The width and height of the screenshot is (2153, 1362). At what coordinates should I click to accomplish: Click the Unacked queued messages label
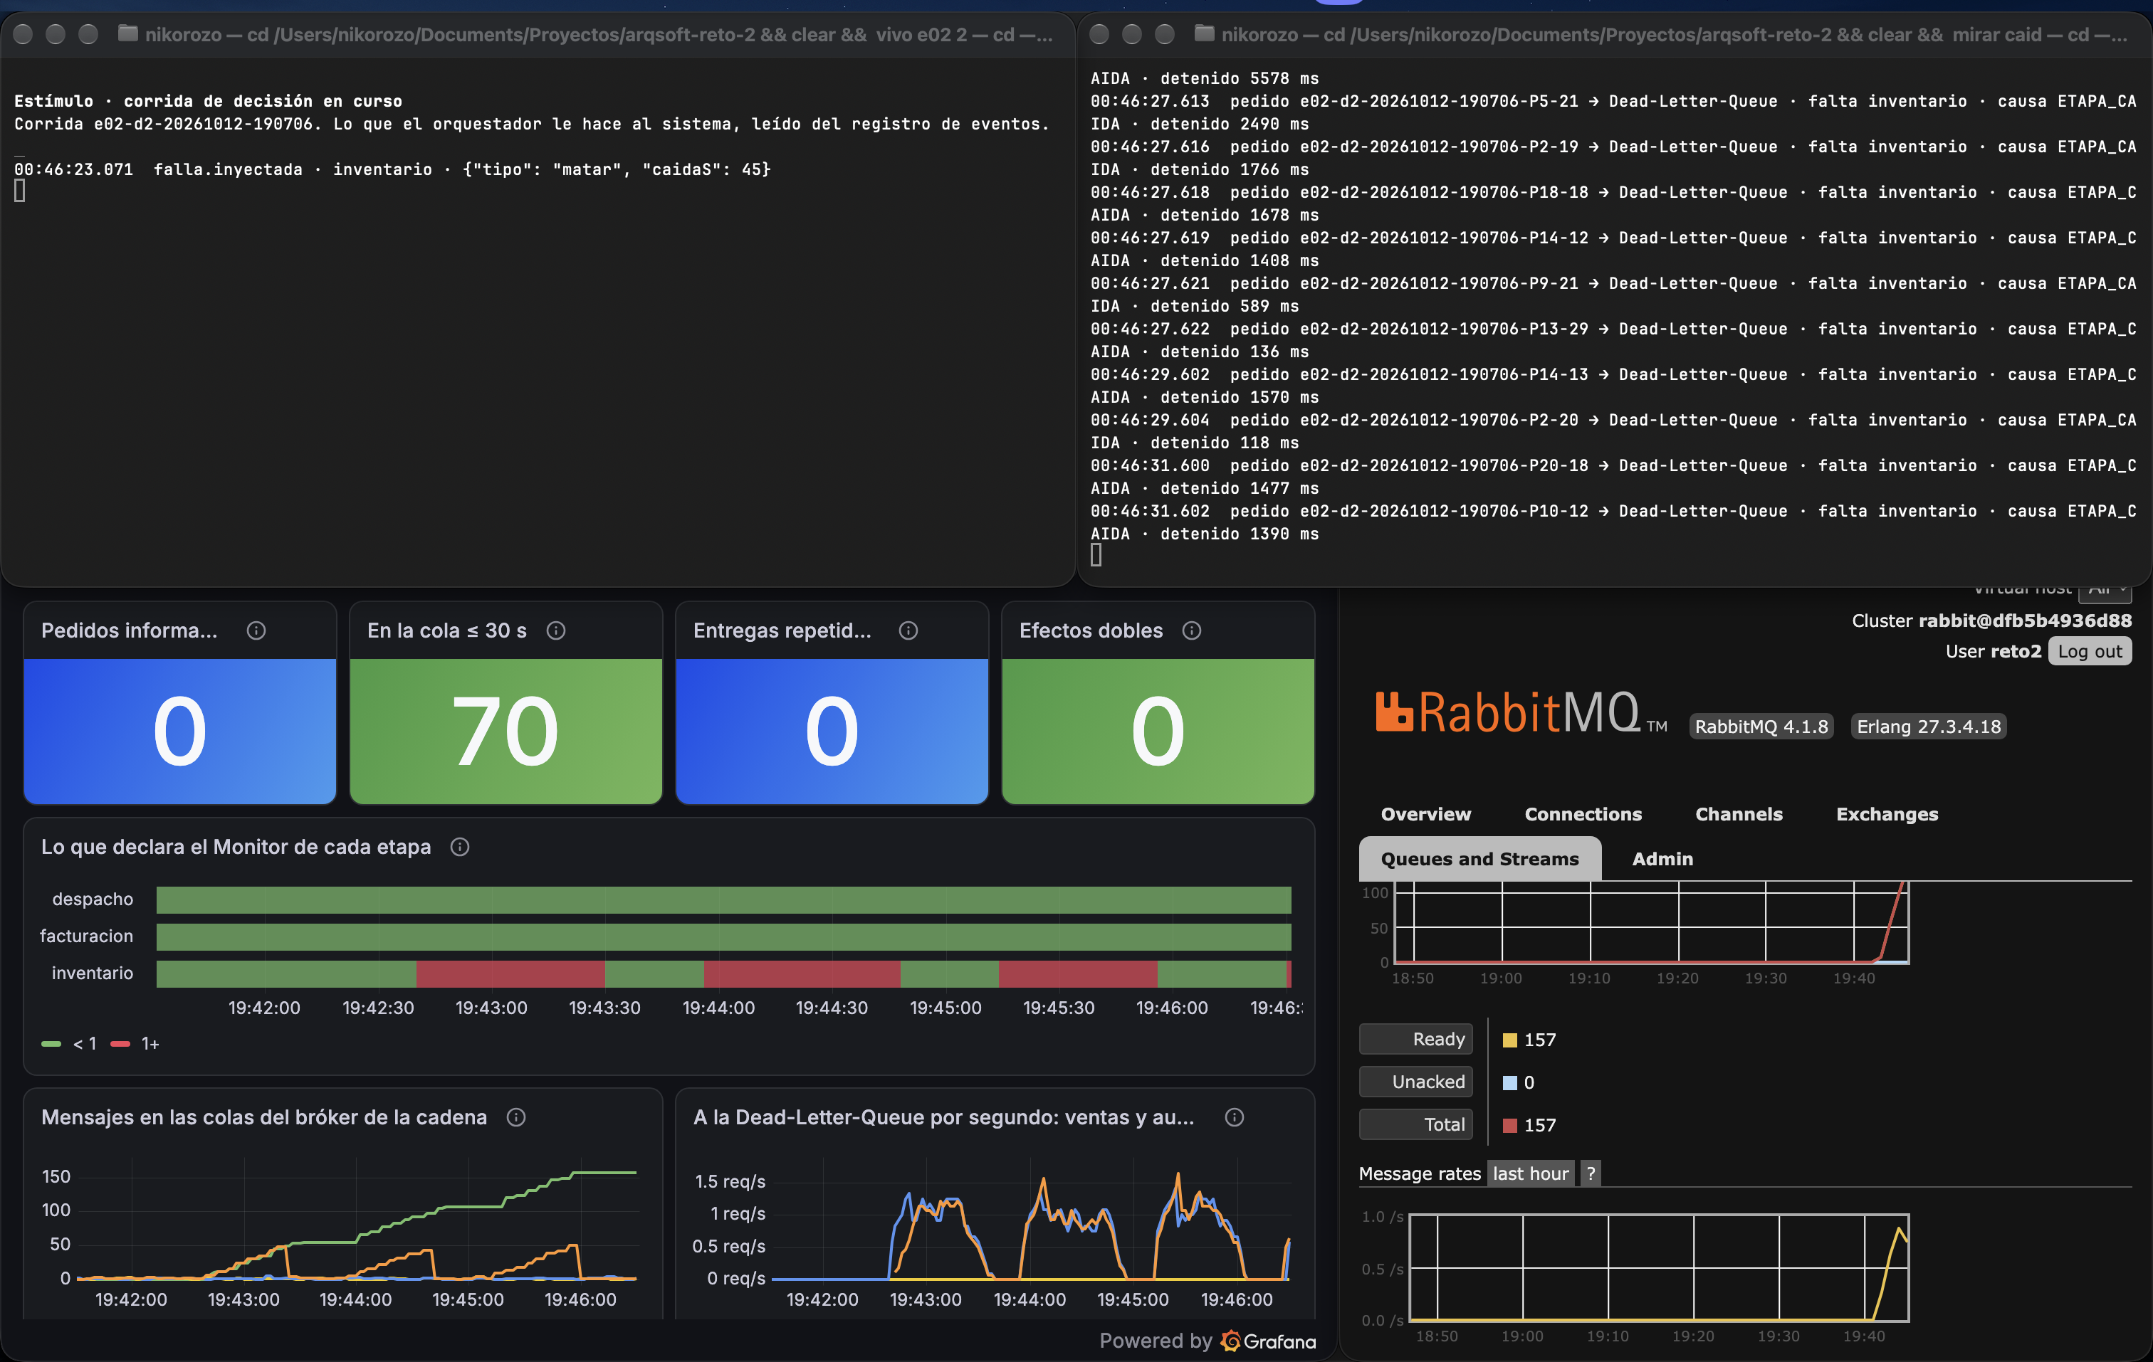[1416, 1082]
